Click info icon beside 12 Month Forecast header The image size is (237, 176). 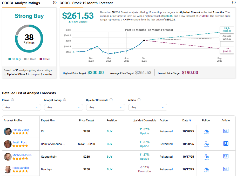click(x=234, y=3)
